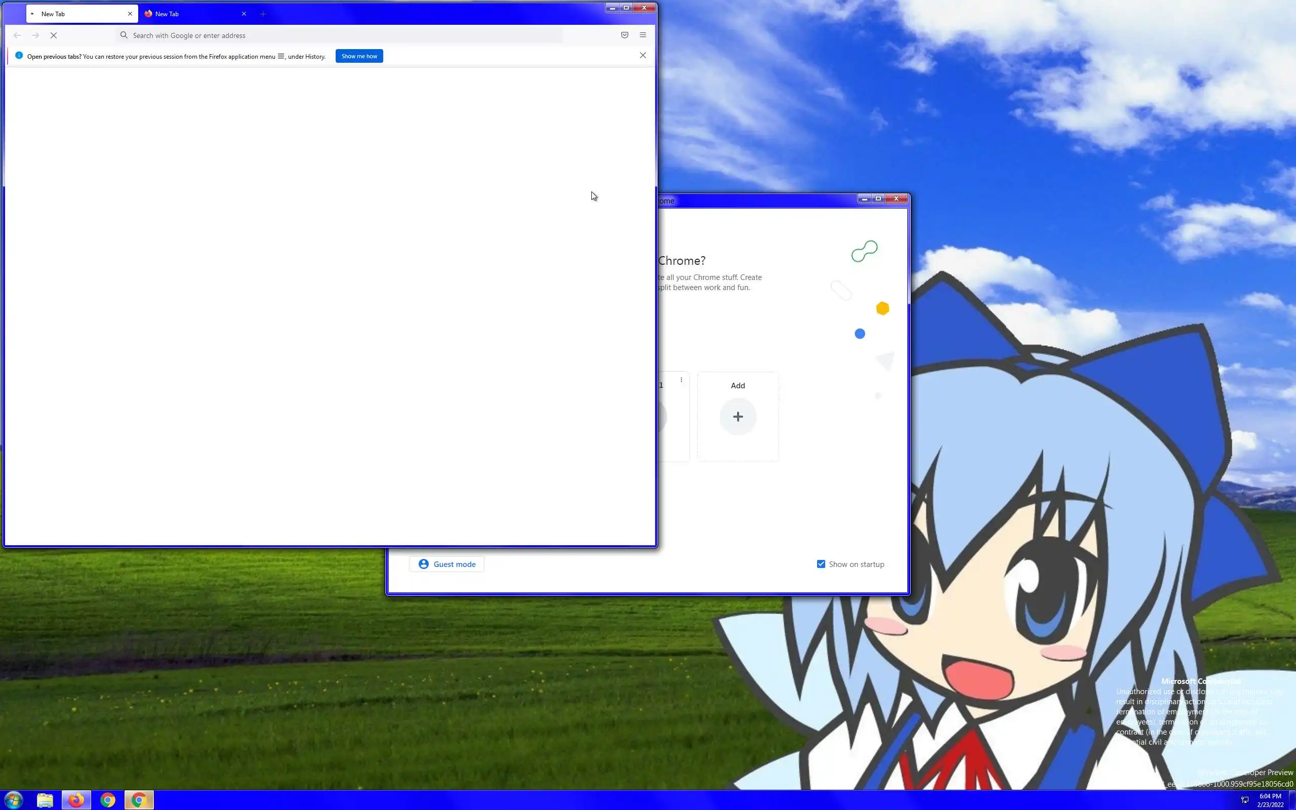Screen dimensions: 1296x810
Task: Open File Explorer from the taskbar
Action: (x=45, y=800)
